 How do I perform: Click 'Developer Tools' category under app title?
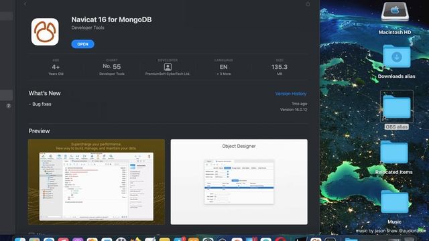point(88,27)
